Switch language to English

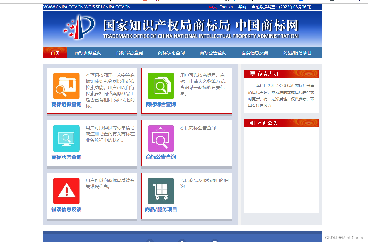point(226,7)
